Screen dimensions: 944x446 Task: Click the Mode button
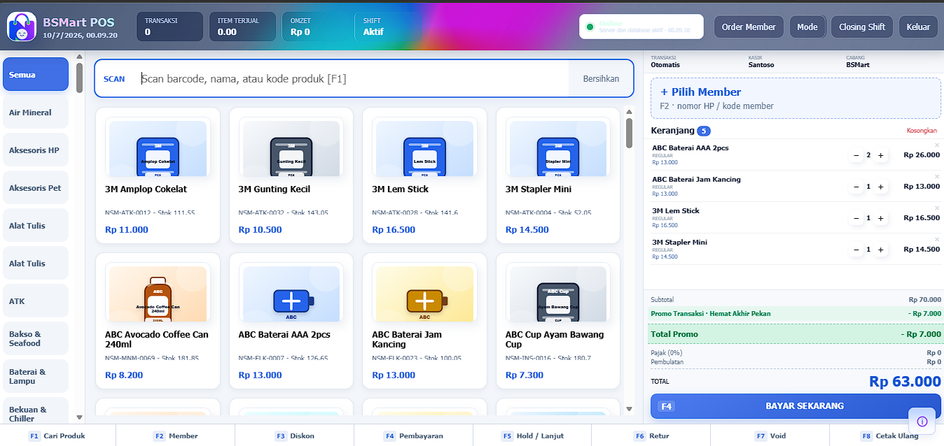click(x=807, y=27)
